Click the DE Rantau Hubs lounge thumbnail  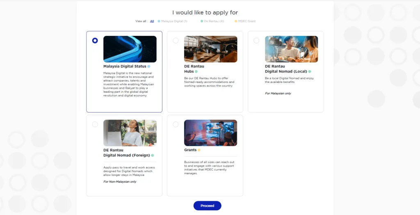210,49
